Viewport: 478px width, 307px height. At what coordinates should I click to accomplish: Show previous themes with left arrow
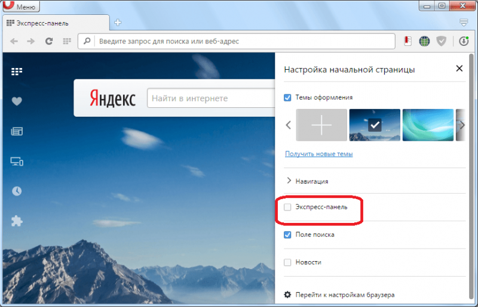click(x=289, y=125)
